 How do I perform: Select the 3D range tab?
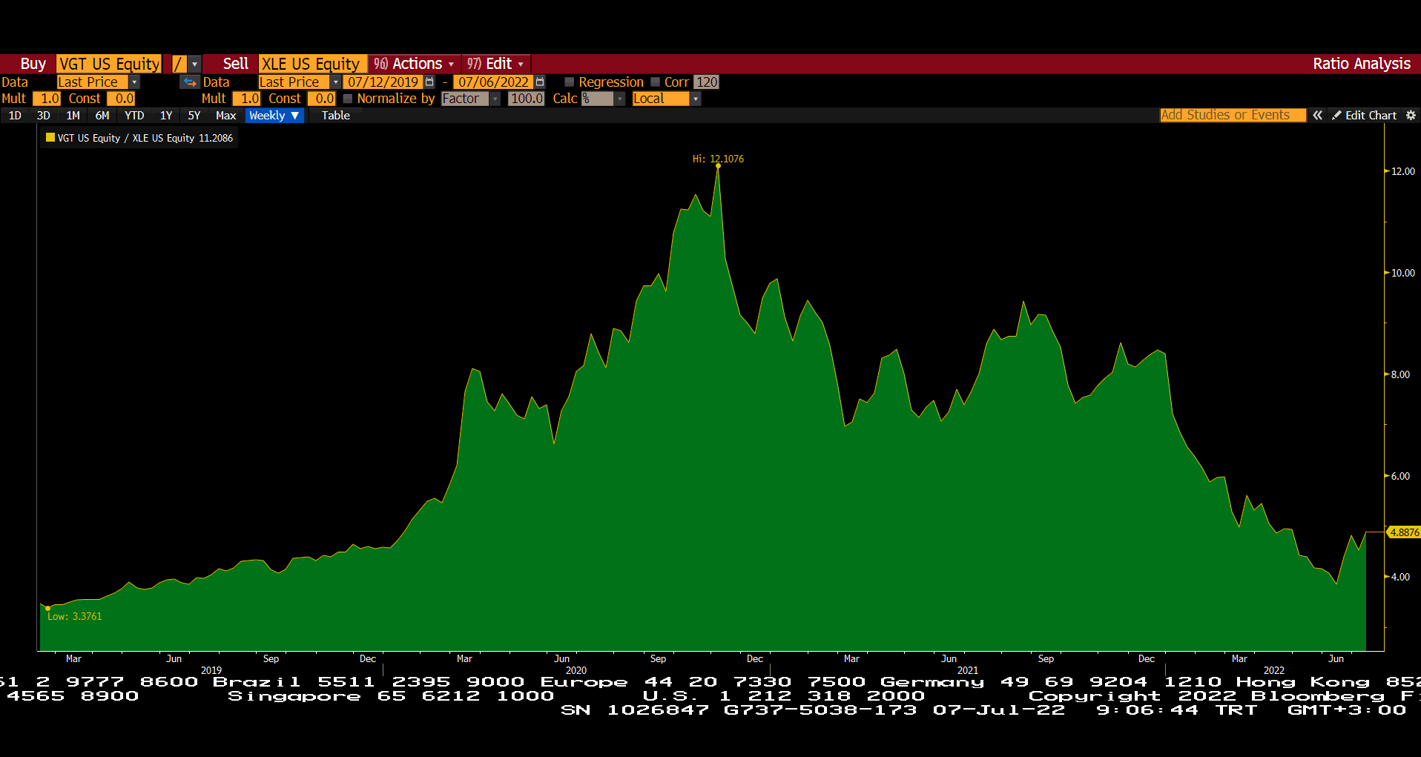[44, 115]
